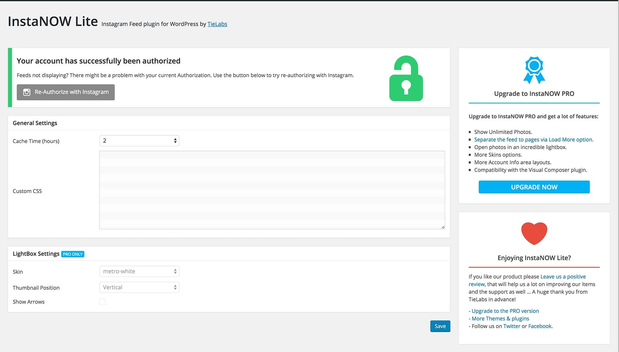Open the TieLabs link in the header
The image size is (619, 352).
pyautogui.click(x=217, y=24)
